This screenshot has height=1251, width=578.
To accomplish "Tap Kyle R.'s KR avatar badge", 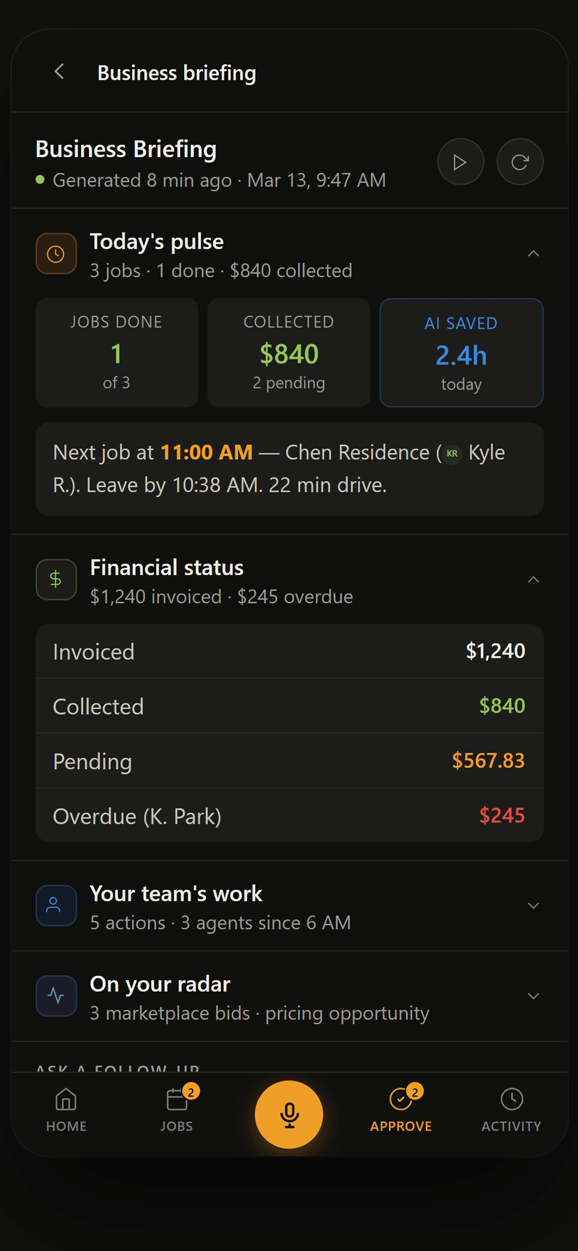I will point(452,454).
